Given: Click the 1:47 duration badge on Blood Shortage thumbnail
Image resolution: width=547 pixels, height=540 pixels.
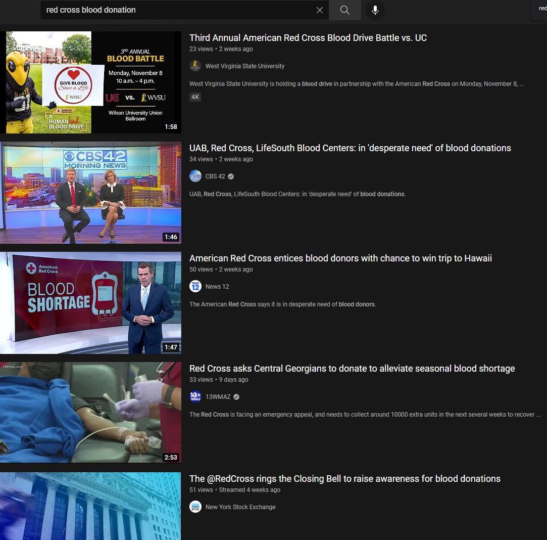Looking at the screenshot, I should pos(171,347).
